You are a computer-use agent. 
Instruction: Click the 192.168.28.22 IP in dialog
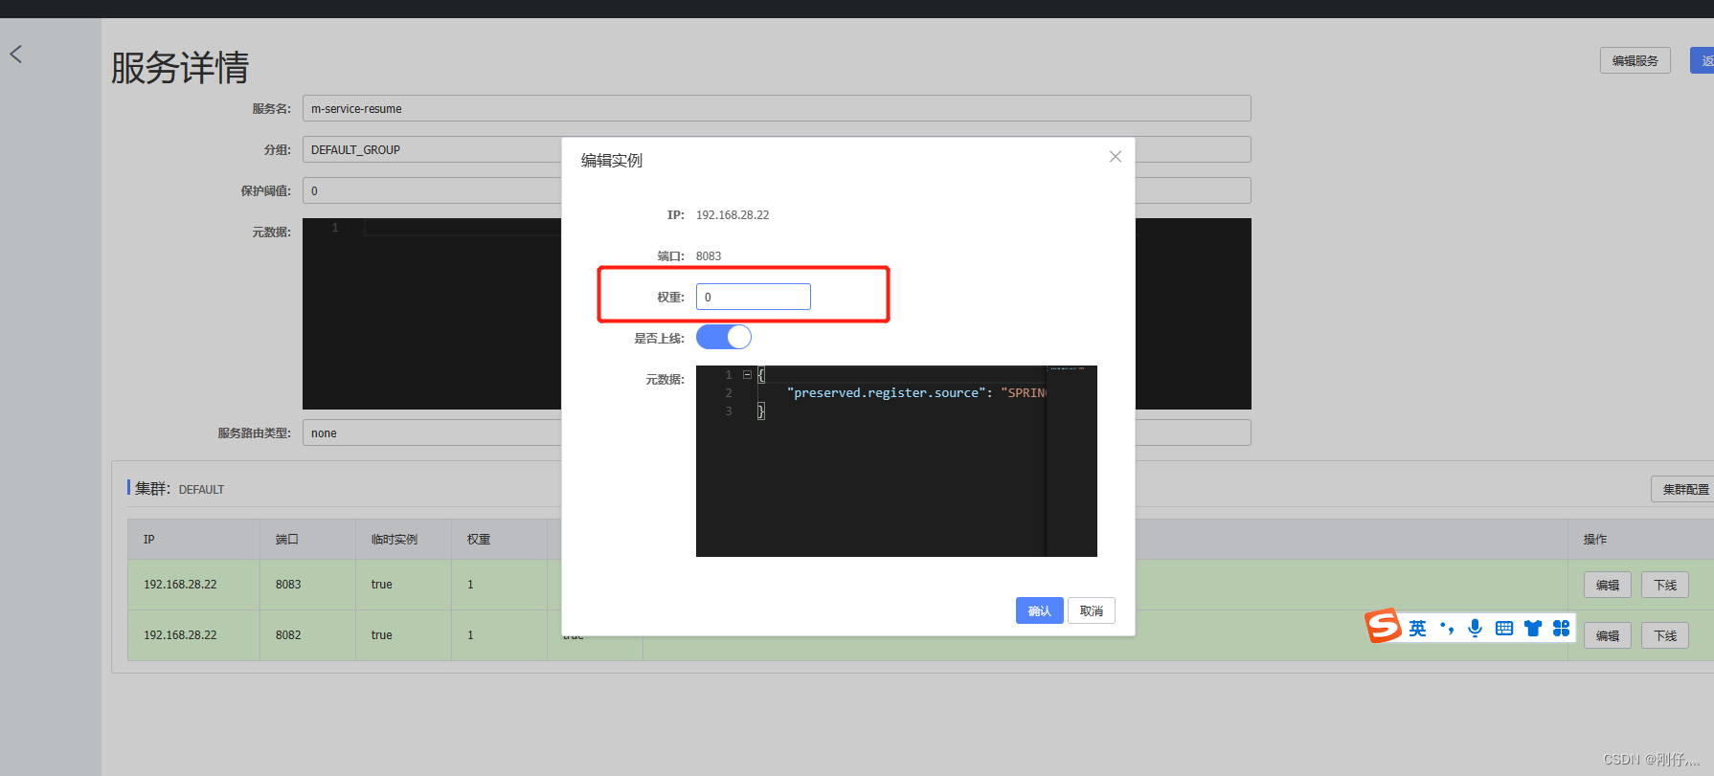point(733,215)
